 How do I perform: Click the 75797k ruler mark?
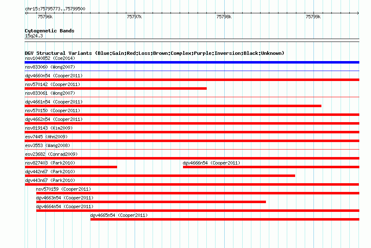134,17
